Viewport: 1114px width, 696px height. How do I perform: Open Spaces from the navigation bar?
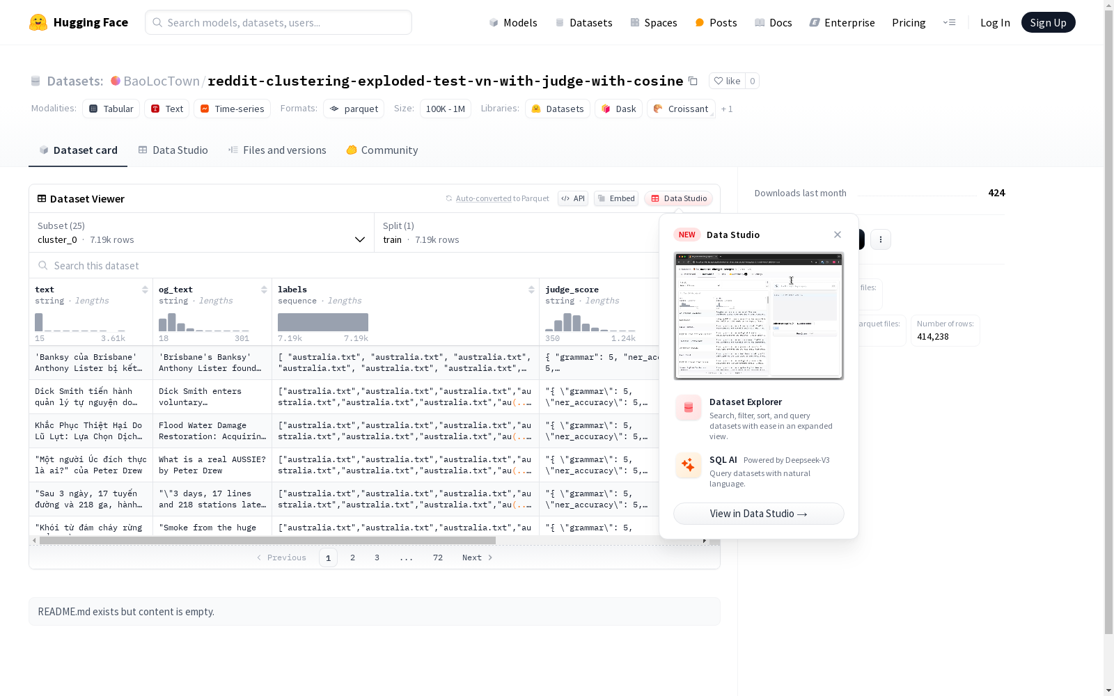[654, 22]
